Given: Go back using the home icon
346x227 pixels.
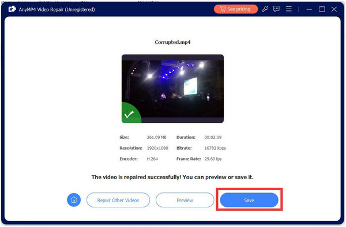Looking at the screenshot, I should (74, 200).
